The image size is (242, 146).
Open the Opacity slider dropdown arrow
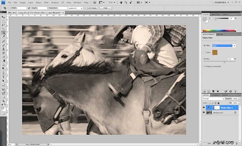pyautogui.click(x=239, y=99)
